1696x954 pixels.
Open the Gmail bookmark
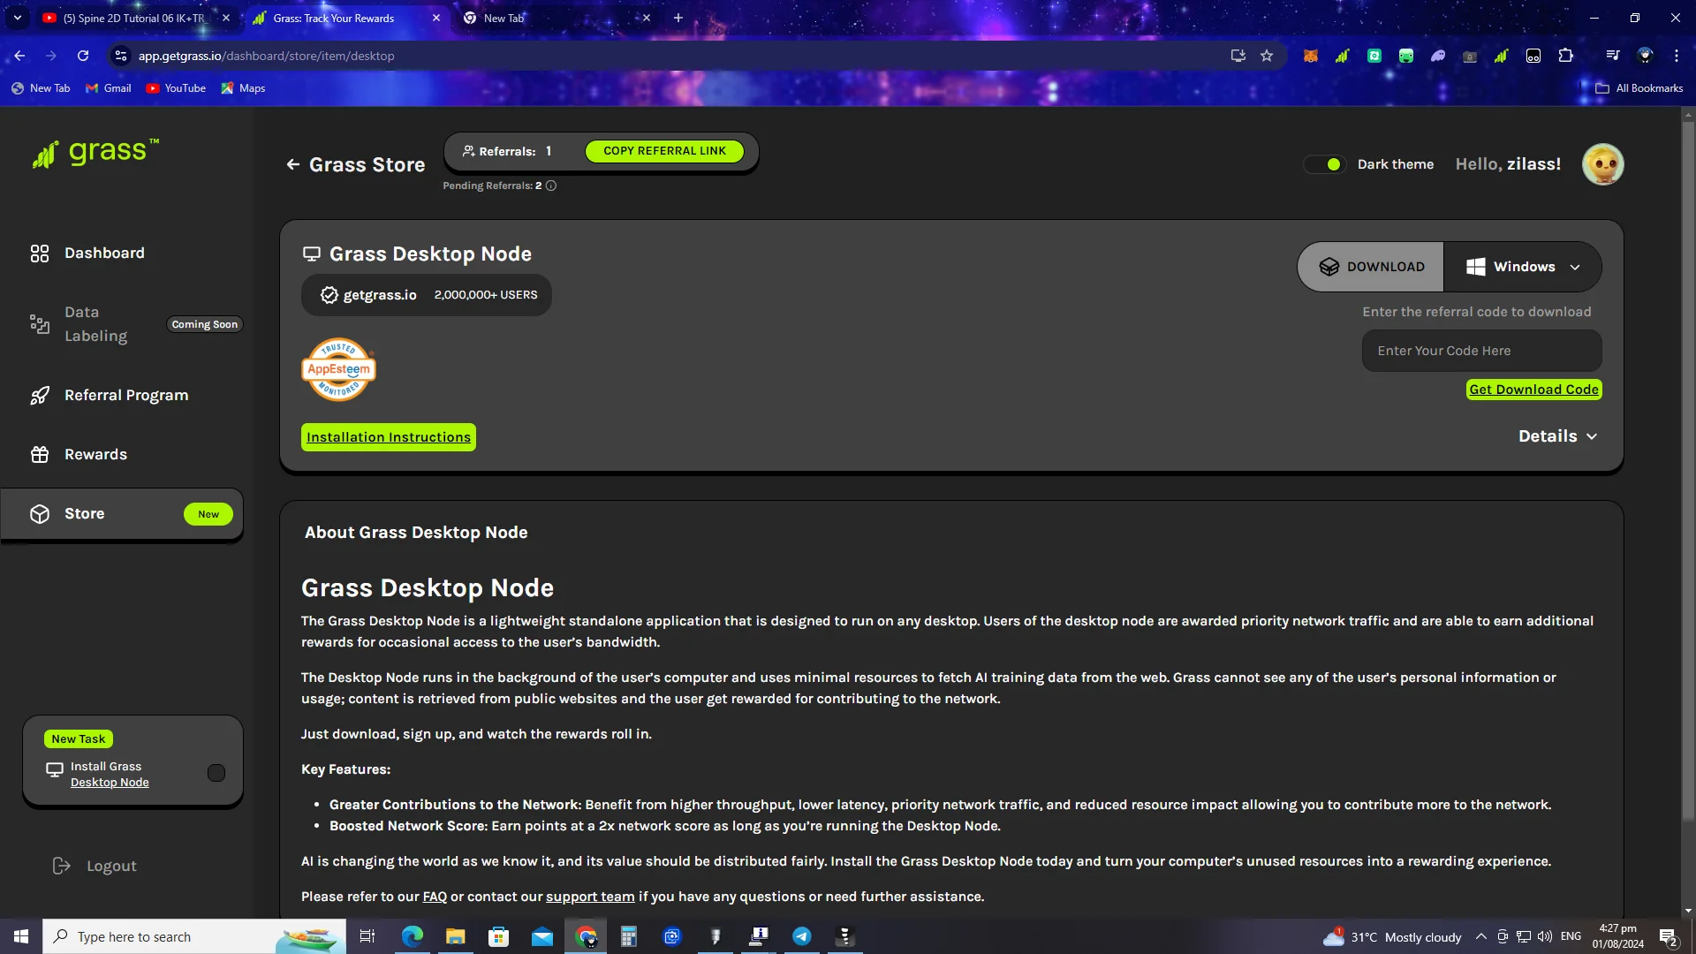[109, 88]
